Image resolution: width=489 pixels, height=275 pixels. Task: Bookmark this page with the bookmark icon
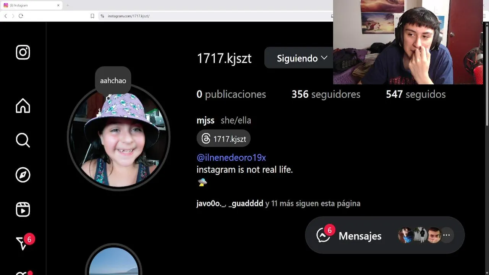92,16
